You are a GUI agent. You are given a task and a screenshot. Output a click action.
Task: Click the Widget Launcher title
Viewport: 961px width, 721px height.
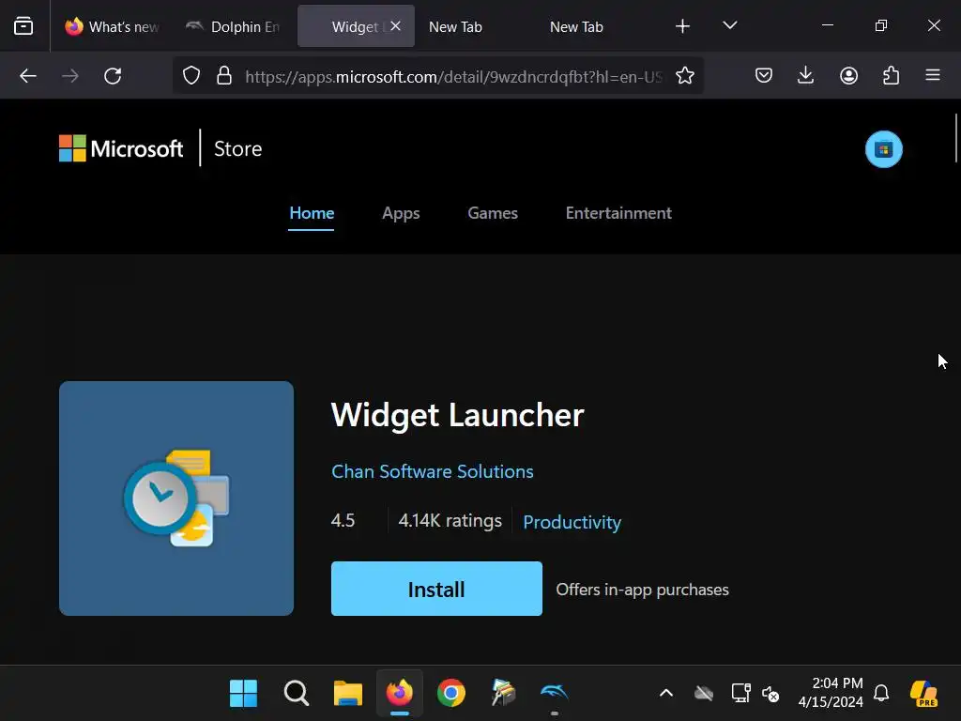pos(457,415)
